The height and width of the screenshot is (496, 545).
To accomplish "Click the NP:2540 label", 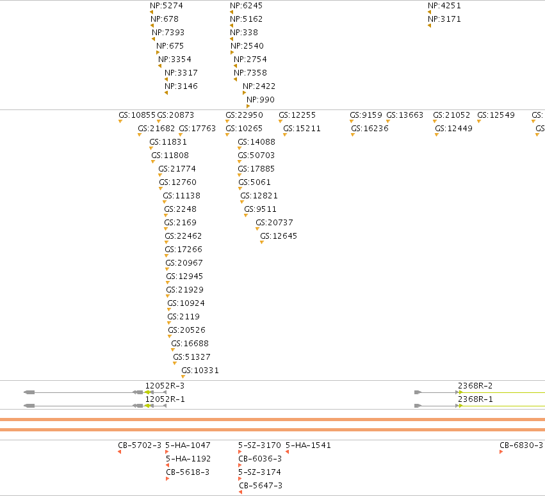I will (247, 46).
